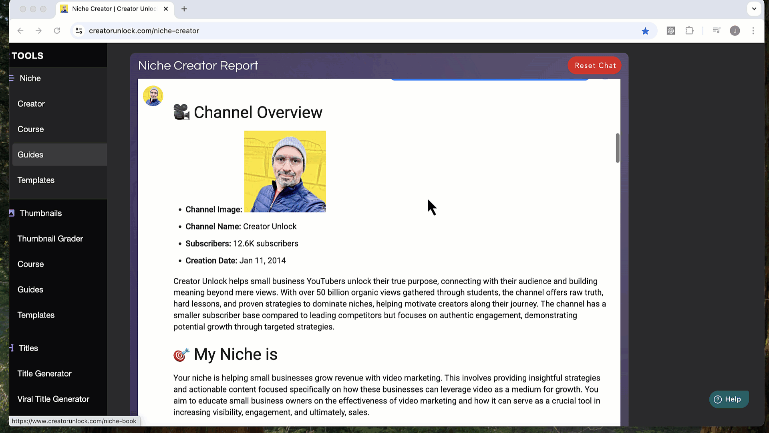Click the Titles section icon in sidebar
This screenshot has height=433, width=769.
point(12,348)
